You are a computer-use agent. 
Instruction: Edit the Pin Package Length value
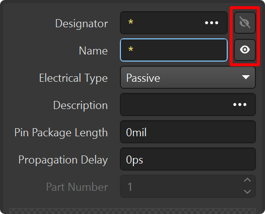(188, 132)
